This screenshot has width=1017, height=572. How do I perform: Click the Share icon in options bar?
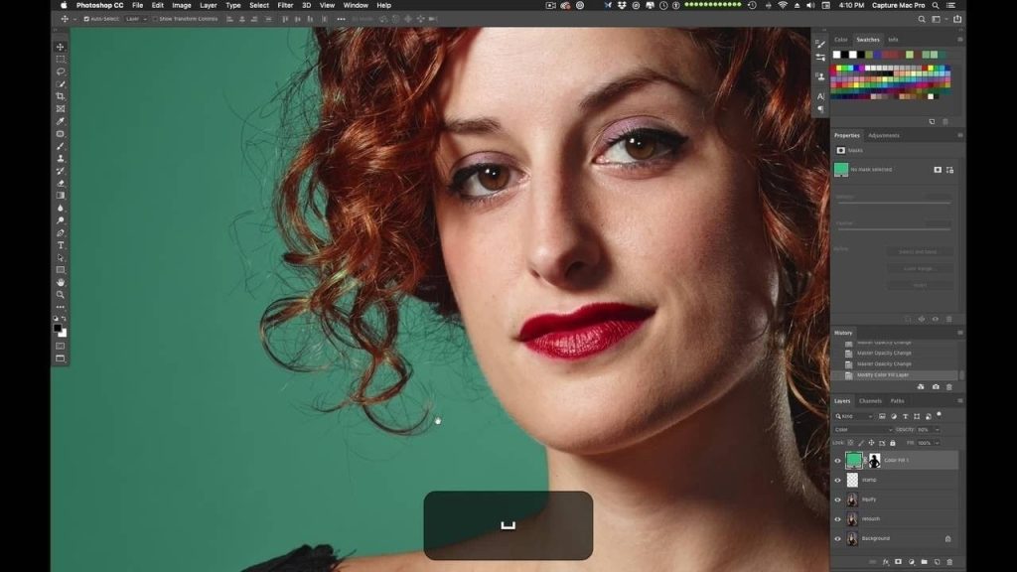tap(957, 20)
